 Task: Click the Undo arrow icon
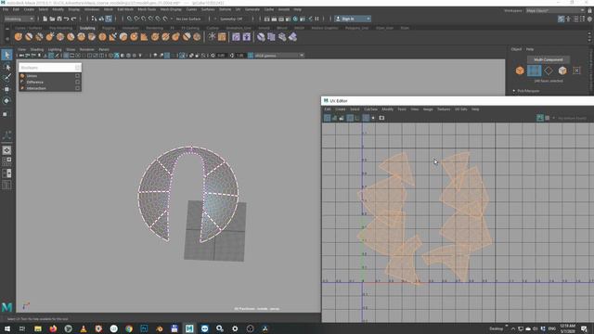[66, 19]
